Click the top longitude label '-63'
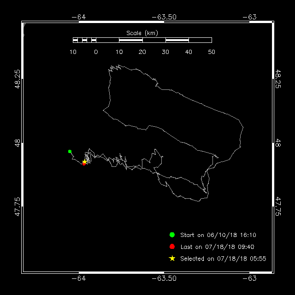This screenshot has width=295, height=295. [249, 17]
